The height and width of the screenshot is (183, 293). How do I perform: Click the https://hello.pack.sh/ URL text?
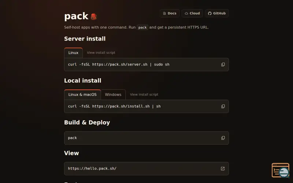pyautogui.click(x=92, y=168)
